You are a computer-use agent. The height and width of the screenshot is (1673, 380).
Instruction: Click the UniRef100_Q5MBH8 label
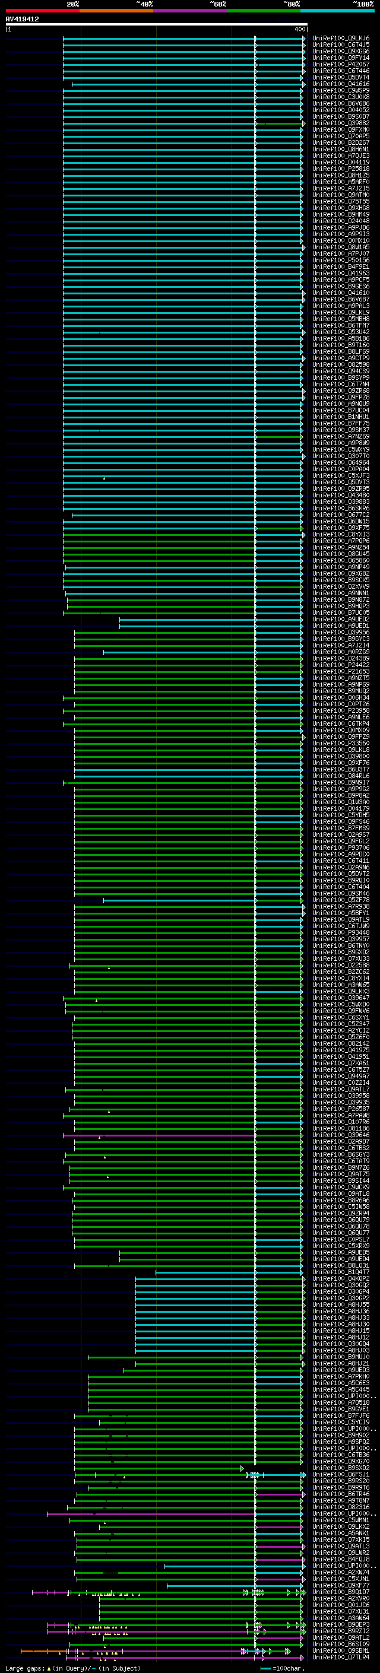pos(341,319)
